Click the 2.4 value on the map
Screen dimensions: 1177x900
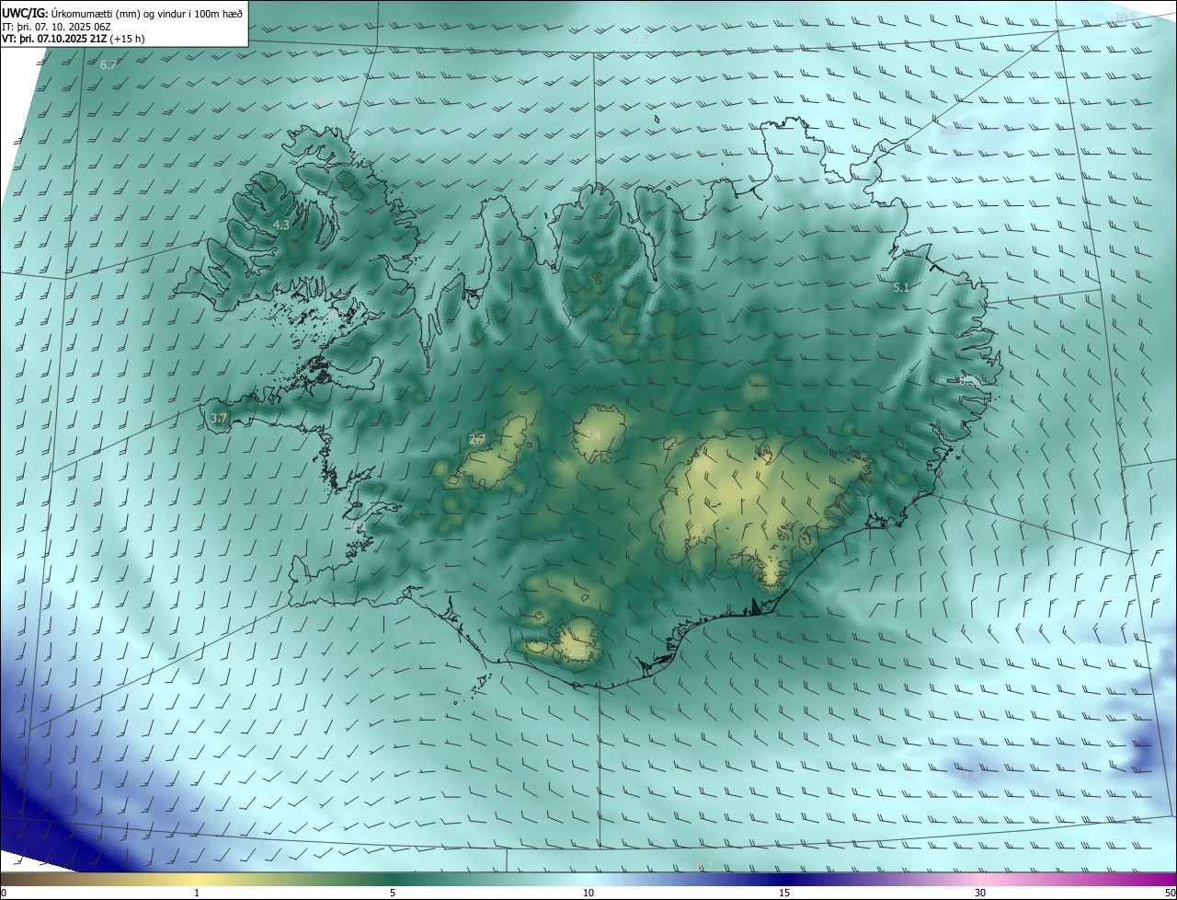coord(592,435)
